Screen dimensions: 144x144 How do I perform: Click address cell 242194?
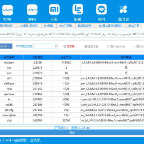point(38,115)
